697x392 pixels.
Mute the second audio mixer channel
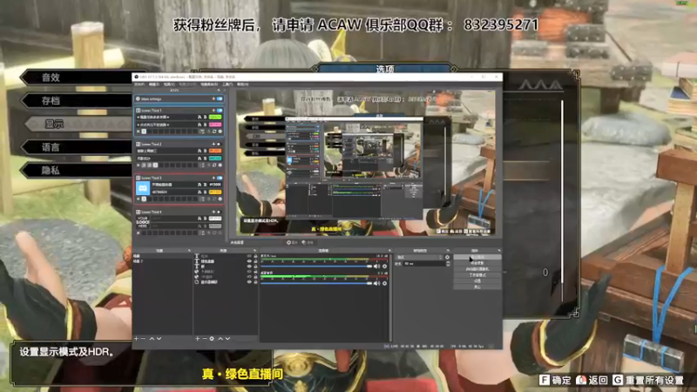coord(377,283)
